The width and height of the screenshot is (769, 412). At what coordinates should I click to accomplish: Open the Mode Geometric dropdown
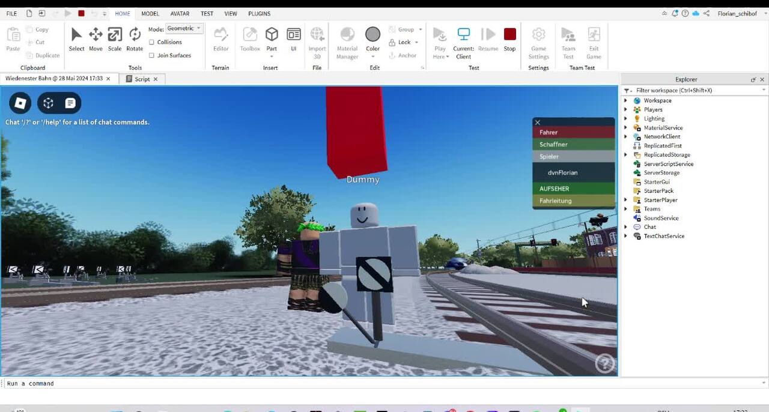coord(184,28)
